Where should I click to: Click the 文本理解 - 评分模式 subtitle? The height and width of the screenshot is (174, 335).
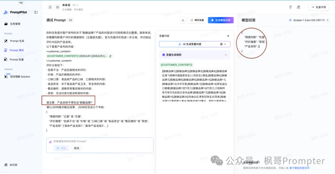tap(73, 10)
